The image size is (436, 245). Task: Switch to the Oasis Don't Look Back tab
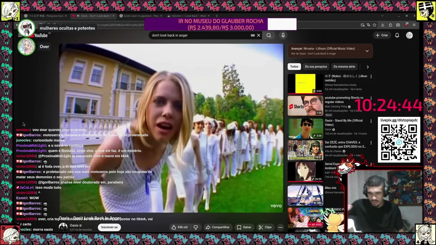(x=94, y=16)
